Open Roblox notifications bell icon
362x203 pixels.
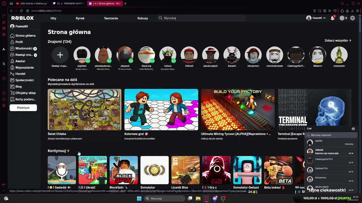pyautogui.click(x=333, y=18)
